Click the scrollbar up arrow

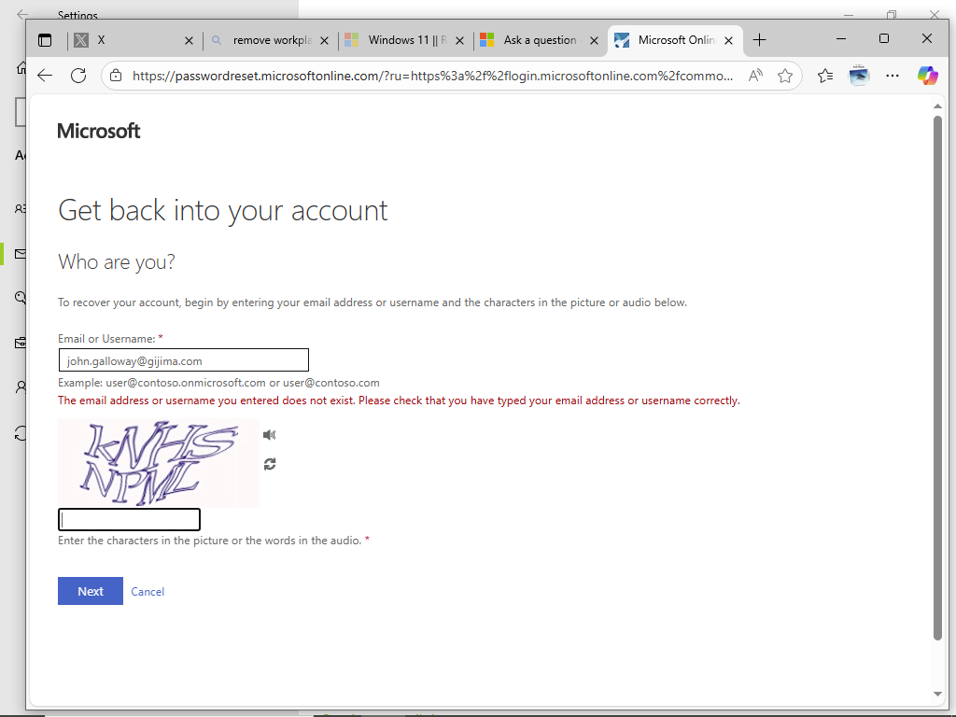coord(937,106)
